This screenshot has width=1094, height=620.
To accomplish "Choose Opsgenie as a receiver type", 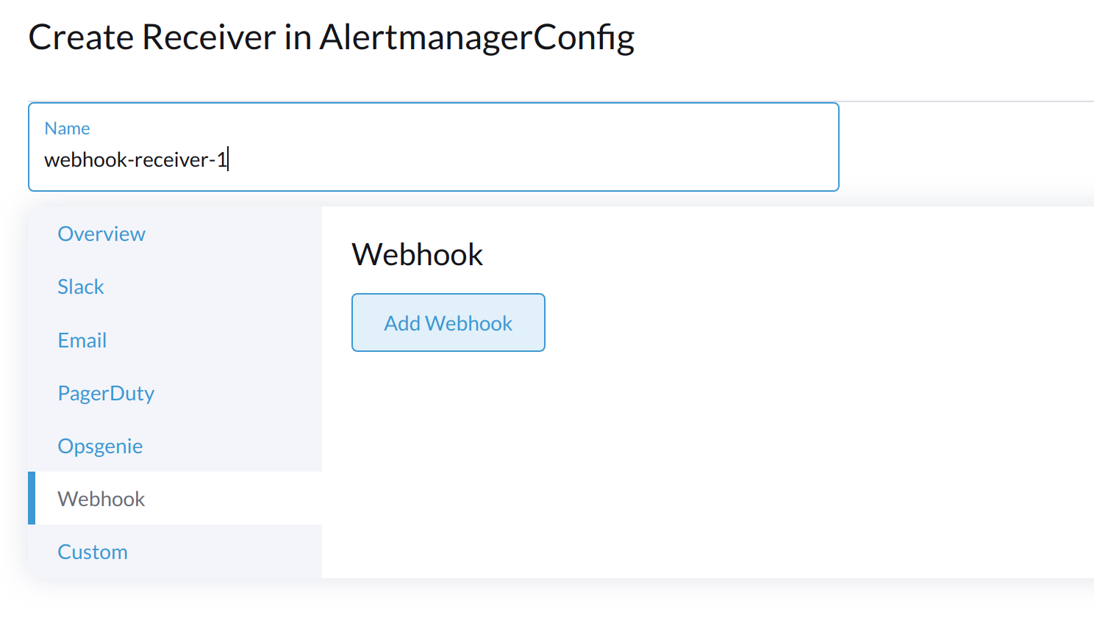I will point(100,446).
